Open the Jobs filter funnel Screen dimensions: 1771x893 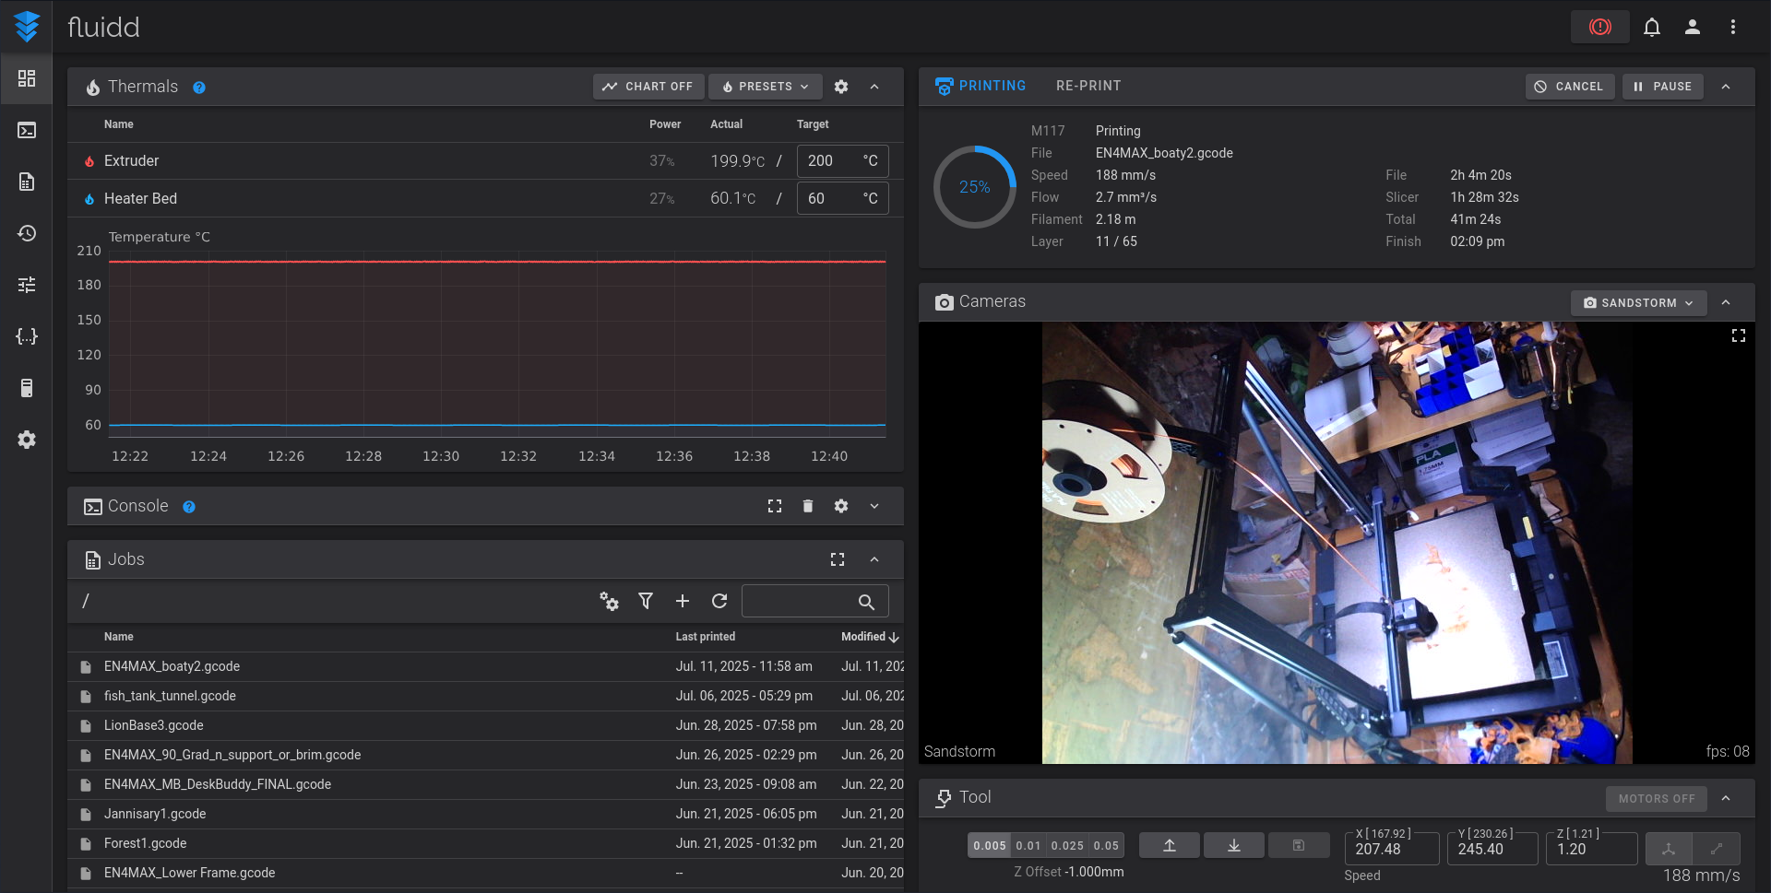(x=646, y=601)
